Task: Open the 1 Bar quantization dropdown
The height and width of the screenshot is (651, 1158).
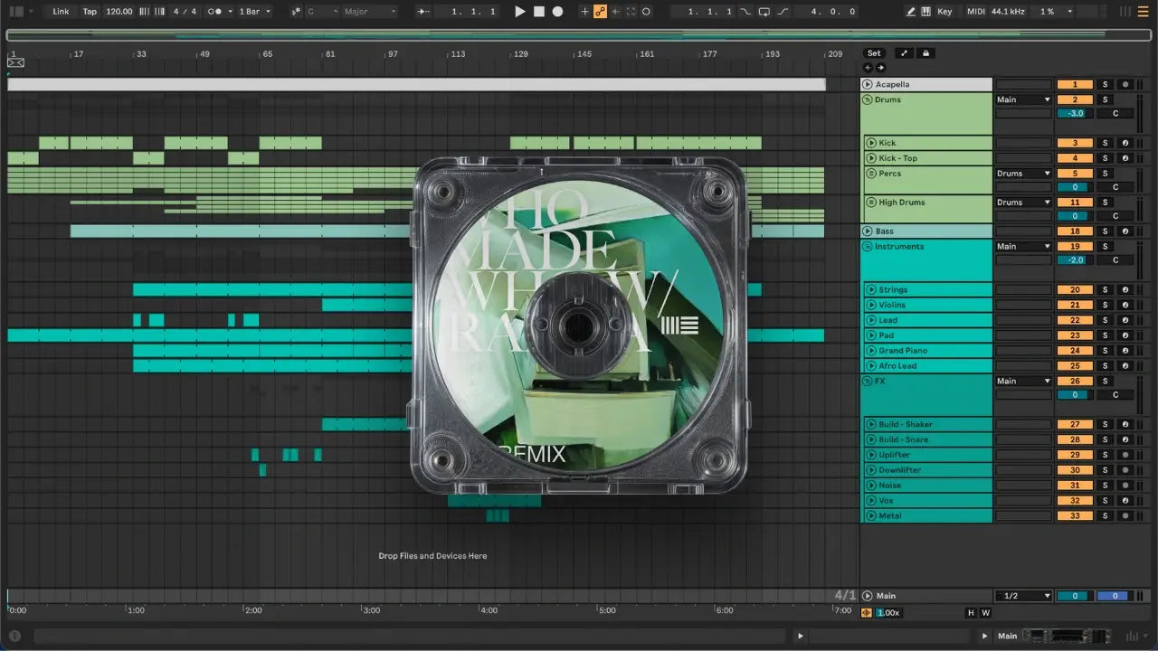Action: [x=254, y=12]
